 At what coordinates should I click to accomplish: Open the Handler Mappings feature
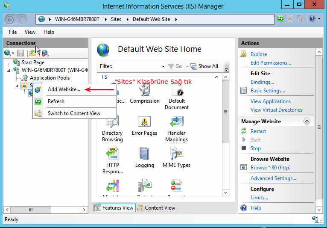pos(176,129)
